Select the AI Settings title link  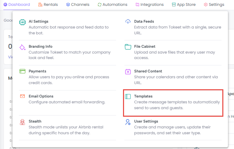(38, 21)
